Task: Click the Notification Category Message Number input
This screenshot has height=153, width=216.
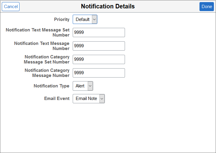Action: (99, 73)
